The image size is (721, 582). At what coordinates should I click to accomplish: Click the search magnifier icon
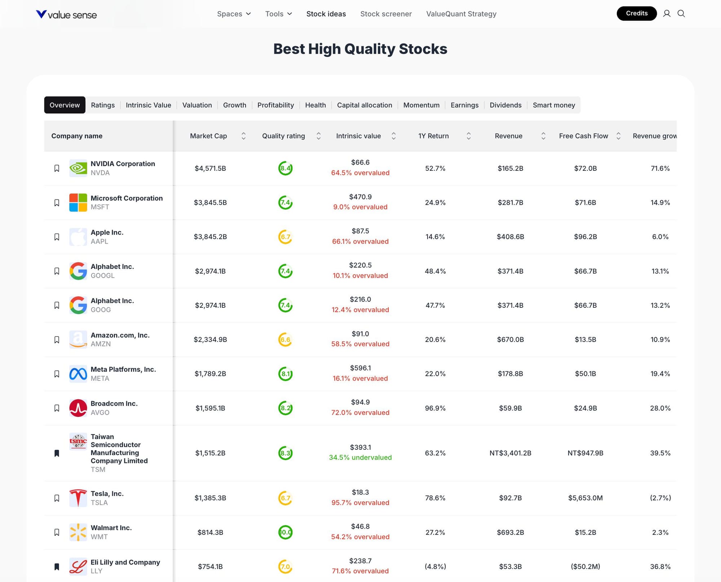pos(681,14)
